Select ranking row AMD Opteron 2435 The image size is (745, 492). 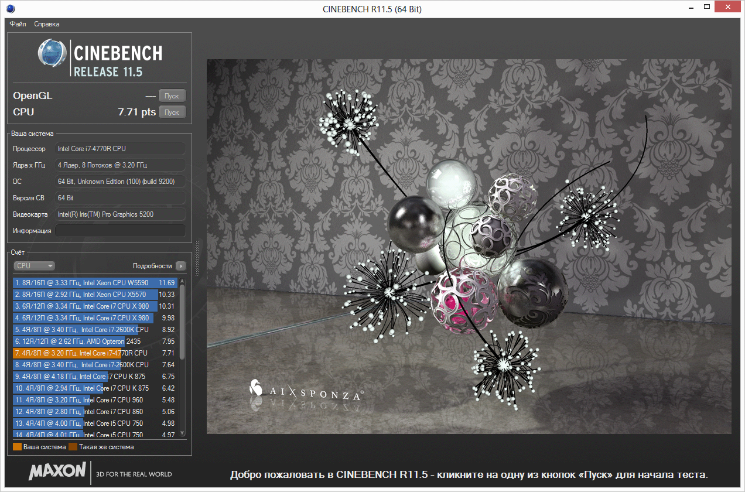95,341
